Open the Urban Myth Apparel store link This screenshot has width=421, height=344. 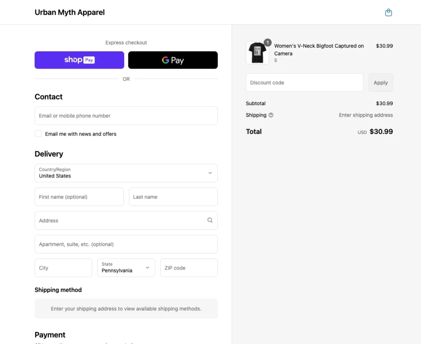pos(69,12)
